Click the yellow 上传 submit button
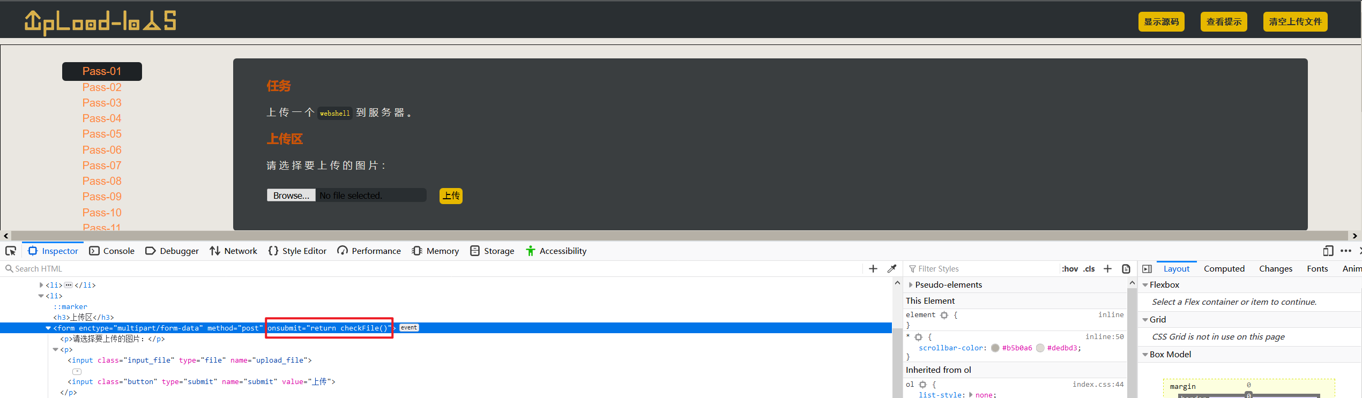The height and width of the screenshot is (398, 1362). pos(451,196)
